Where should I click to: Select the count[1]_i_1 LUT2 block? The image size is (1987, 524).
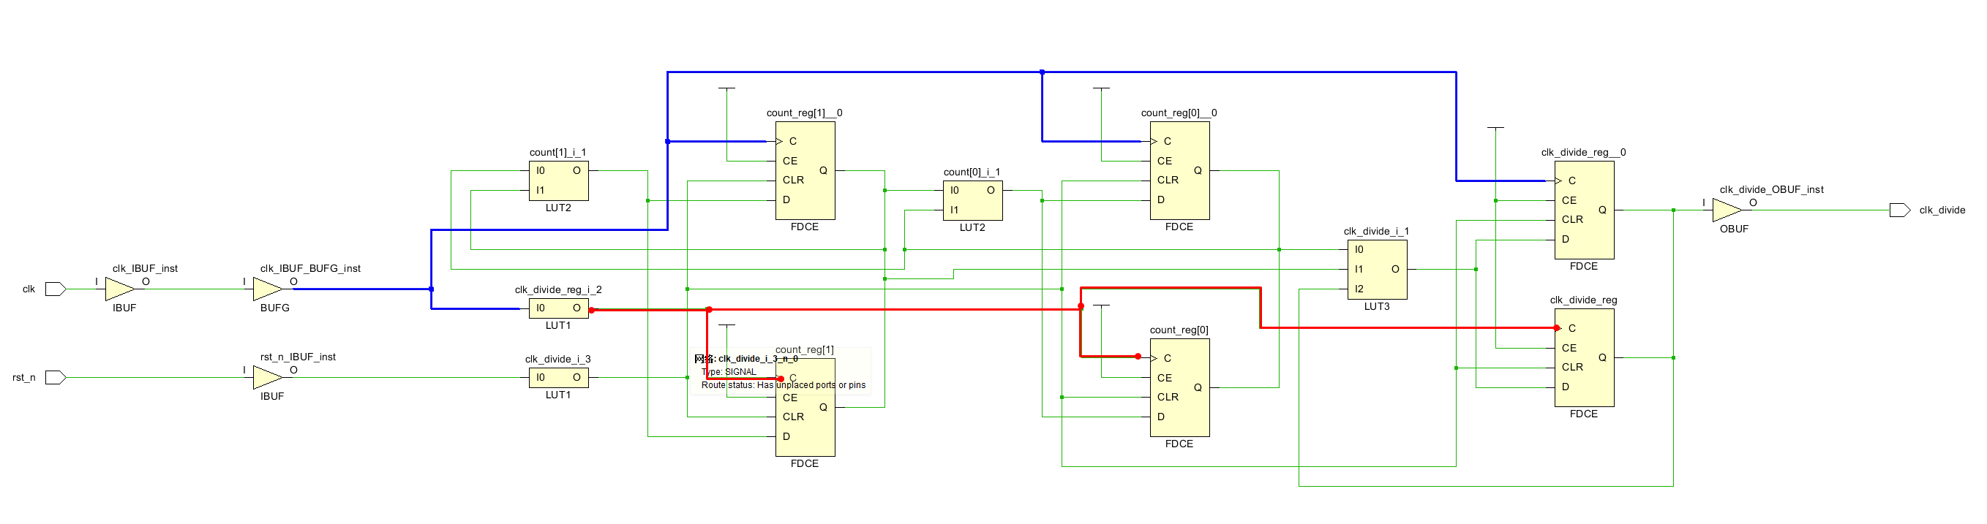click(558, 181)
